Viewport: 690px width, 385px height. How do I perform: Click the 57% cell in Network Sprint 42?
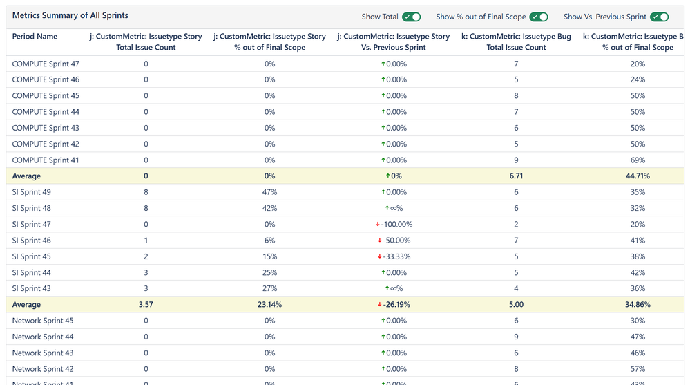(638, 369)
